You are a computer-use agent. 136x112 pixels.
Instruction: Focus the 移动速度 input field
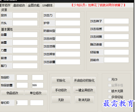point(116,44)
